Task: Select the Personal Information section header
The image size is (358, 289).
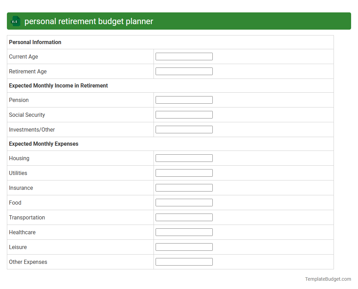Action: pos(35,42)
